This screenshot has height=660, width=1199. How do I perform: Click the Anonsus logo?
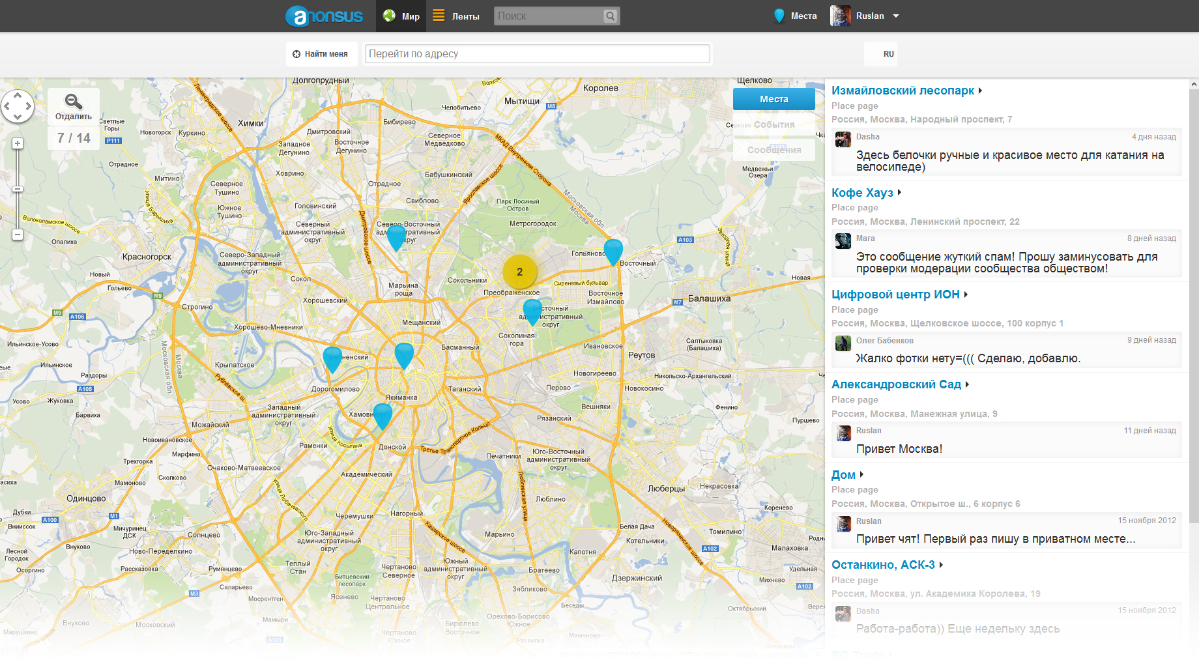(x=325, y=16)
